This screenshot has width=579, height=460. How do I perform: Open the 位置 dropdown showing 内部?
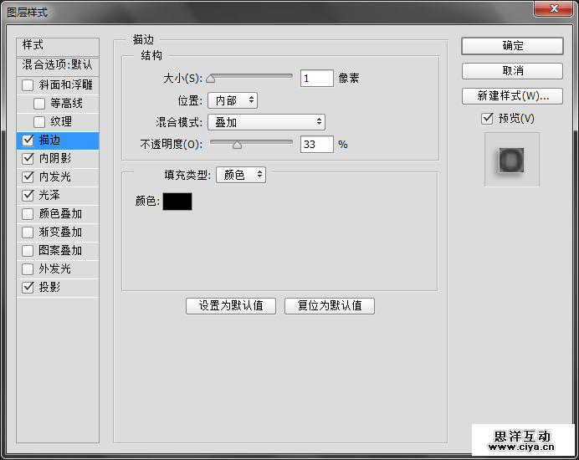(233, 100)
